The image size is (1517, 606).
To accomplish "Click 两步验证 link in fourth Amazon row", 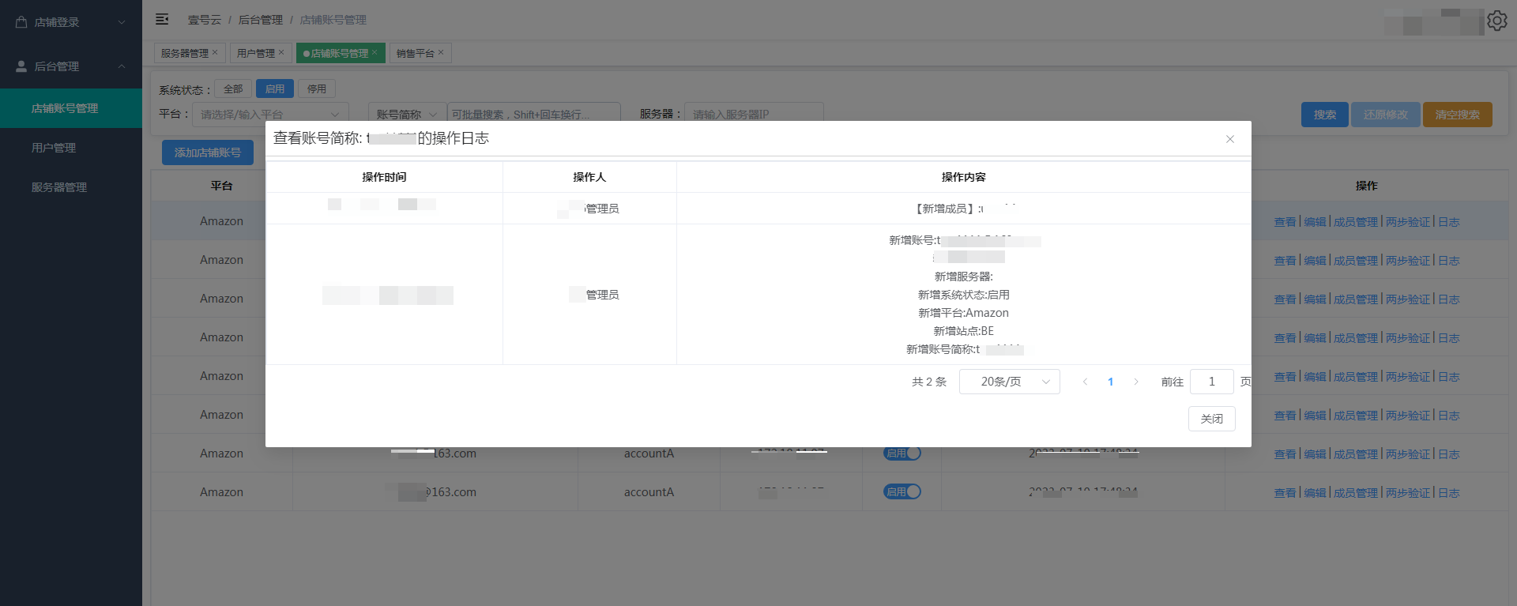I will (x=1408, y=338).
